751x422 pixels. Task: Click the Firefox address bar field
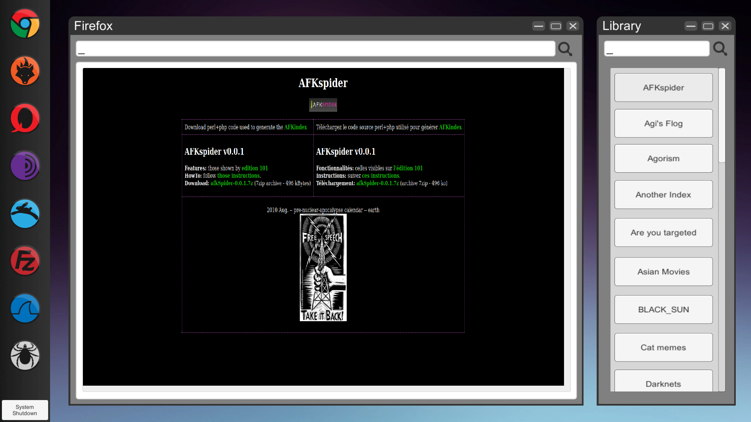315,49
